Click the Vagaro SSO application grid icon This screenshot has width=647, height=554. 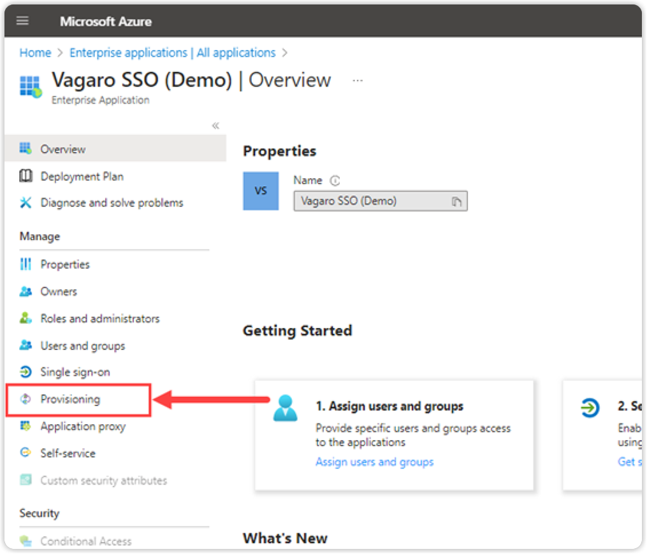pos(31,87)
